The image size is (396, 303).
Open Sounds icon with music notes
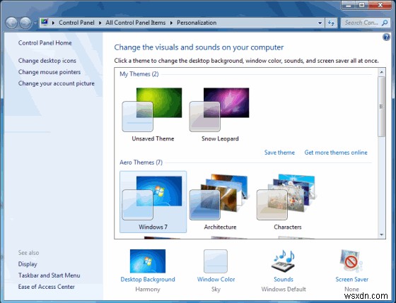pos(284,261)
